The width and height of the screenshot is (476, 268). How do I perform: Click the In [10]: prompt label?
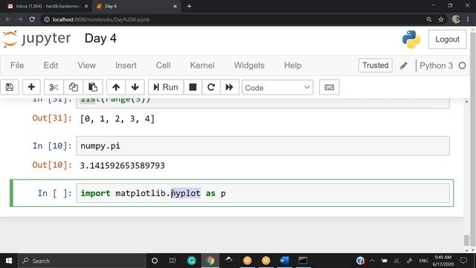tap(52, 146)
